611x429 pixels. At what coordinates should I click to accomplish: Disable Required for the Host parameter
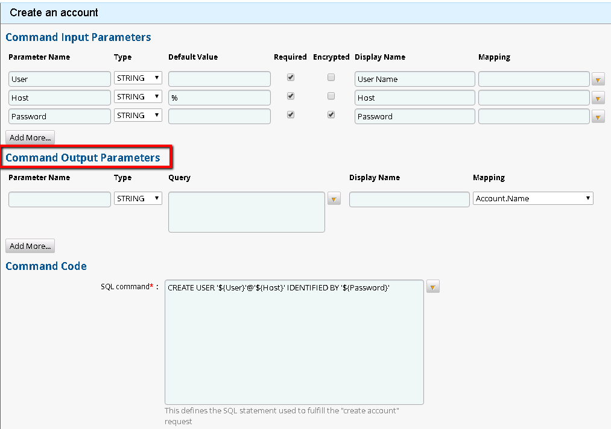(x=290, y=95)
